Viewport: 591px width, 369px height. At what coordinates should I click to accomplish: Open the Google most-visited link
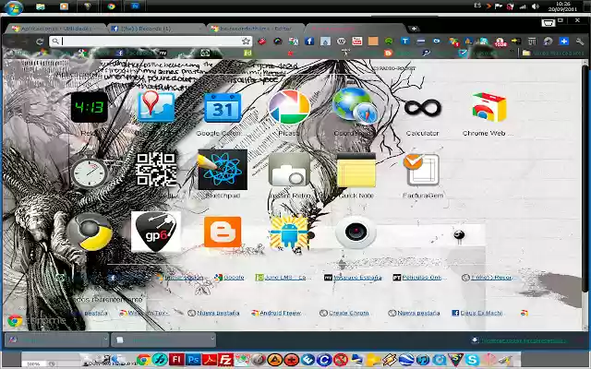pyautogui.click(x=229, y=278)
